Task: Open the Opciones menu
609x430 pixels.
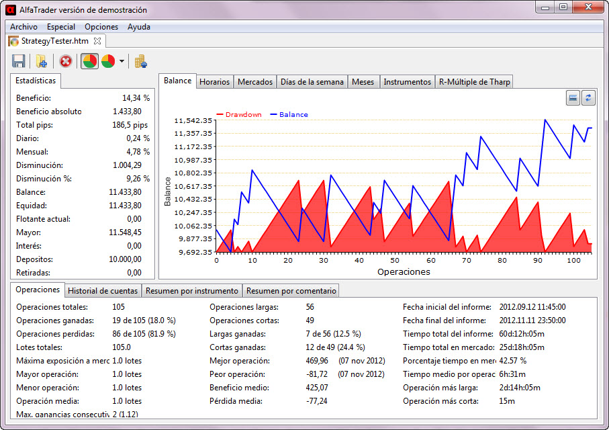Action: coord(101,27)
